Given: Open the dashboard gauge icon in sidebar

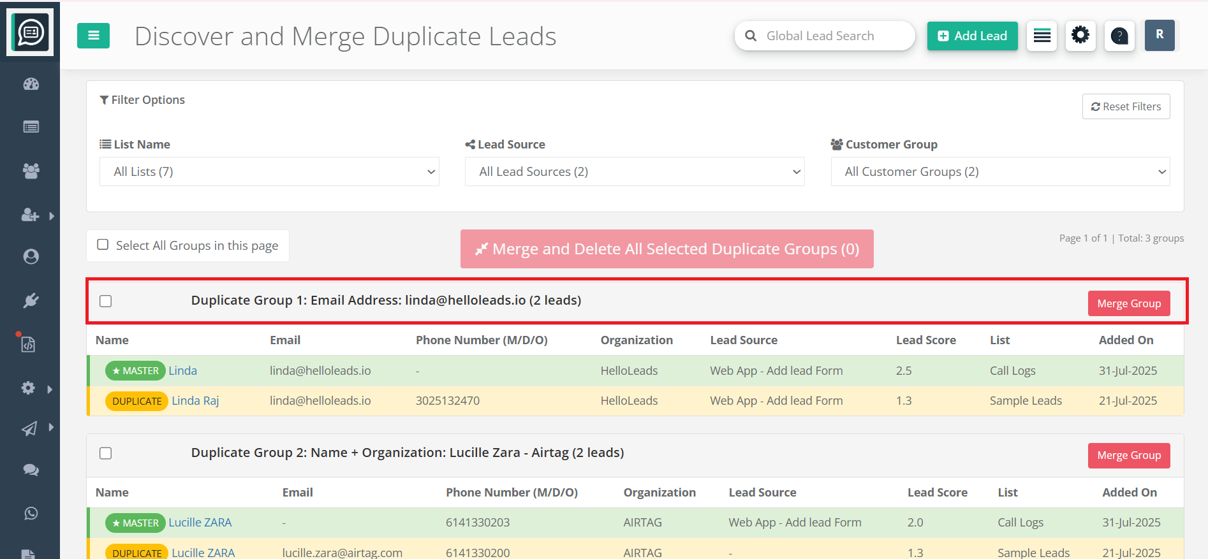Looking at the screenshot, I should (31, 84).
